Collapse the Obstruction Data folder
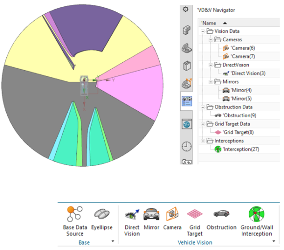This screenshot has width=284, height=250. click(x=203, y=107)
